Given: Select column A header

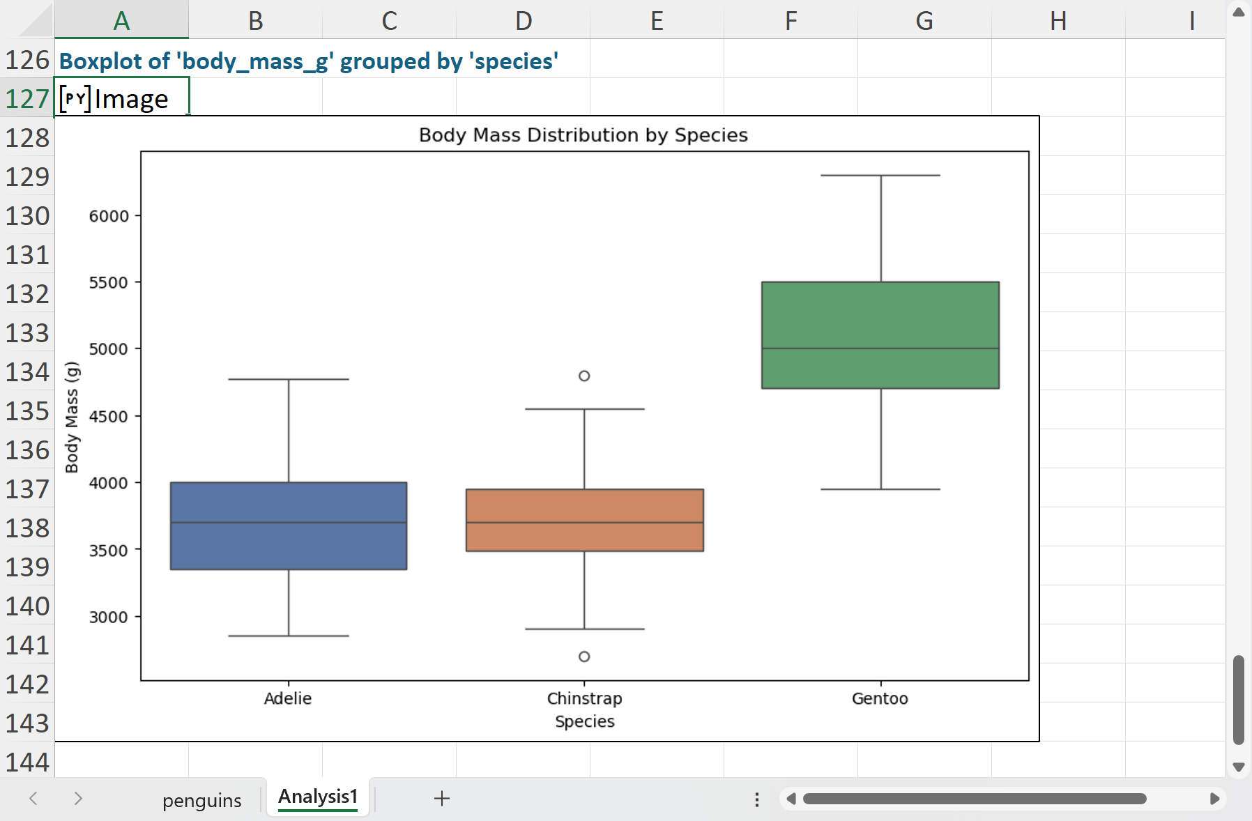Looking at the screenshot, I should coord(121,20).
